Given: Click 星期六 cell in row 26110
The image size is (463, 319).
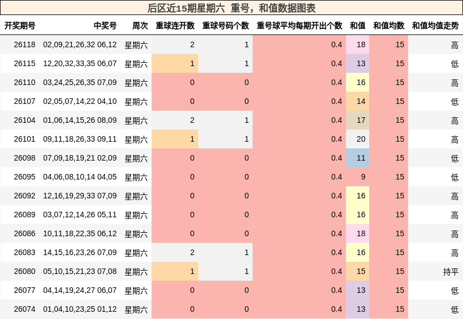Looking at the screenshot, I should pyautogui.click(x=136, y=82).
